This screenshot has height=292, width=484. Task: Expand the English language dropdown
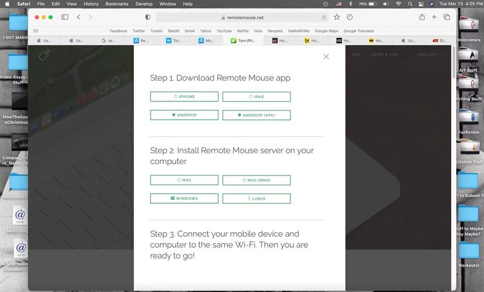click(430, 54)
